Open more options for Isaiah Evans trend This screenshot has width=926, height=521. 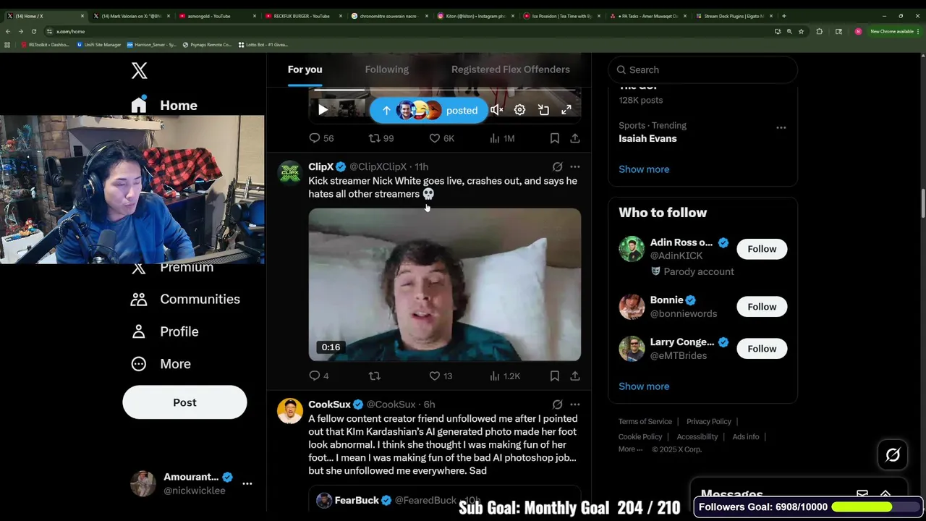tap(781, 127)
